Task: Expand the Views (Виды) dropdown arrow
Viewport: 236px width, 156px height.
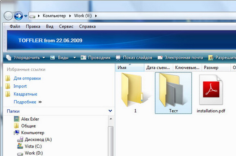Action: [x=74, y=58]
